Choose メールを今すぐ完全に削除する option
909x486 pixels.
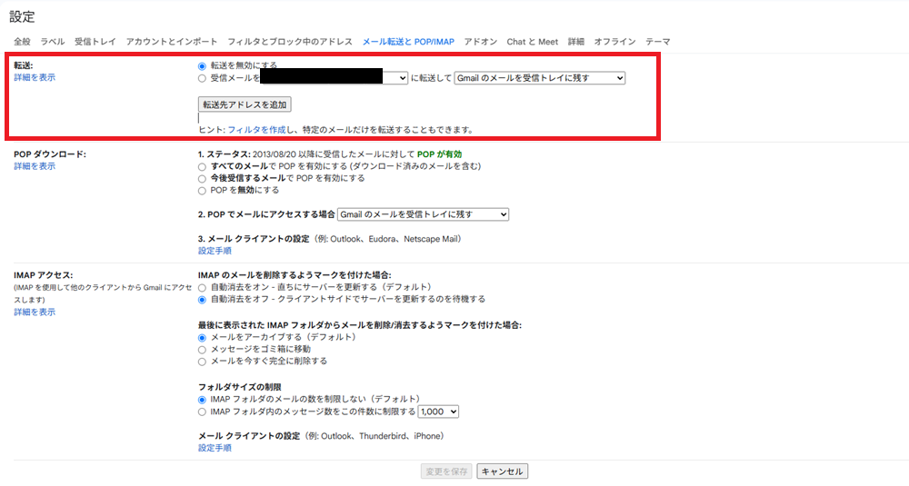(202, 361)
